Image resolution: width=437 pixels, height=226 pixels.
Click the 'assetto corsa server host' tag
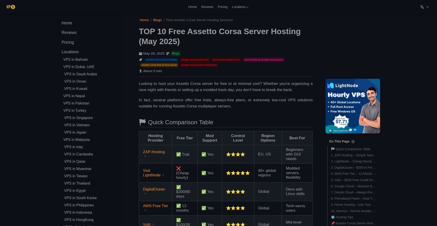click(x=195, y=60)
